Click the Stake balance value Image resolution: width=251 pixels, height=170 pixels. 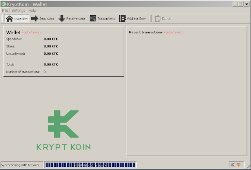point(51,46)
